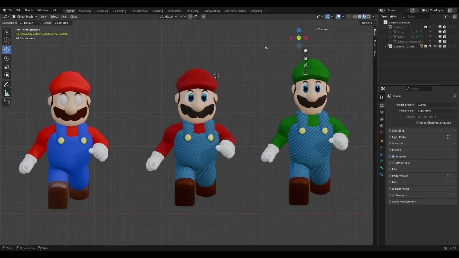
Task: Open the viewport Object menu
Action: point(74,16)
